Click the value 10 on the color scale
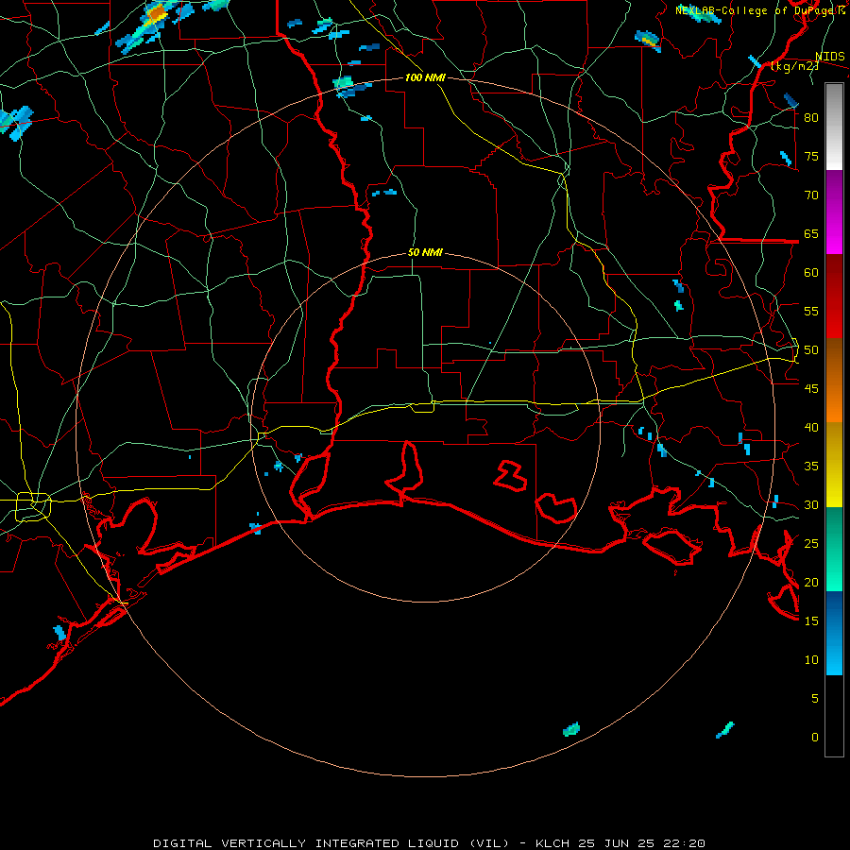Image resolution: width=850 pixels, height=850 pixels. (x=811, y=660)
